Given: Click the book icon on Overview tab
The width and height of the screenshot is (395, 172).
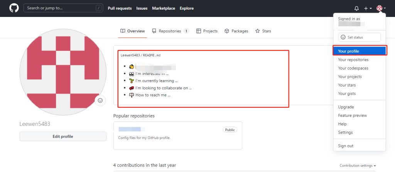Looking at the screenshot, I should tap(123, 31).
